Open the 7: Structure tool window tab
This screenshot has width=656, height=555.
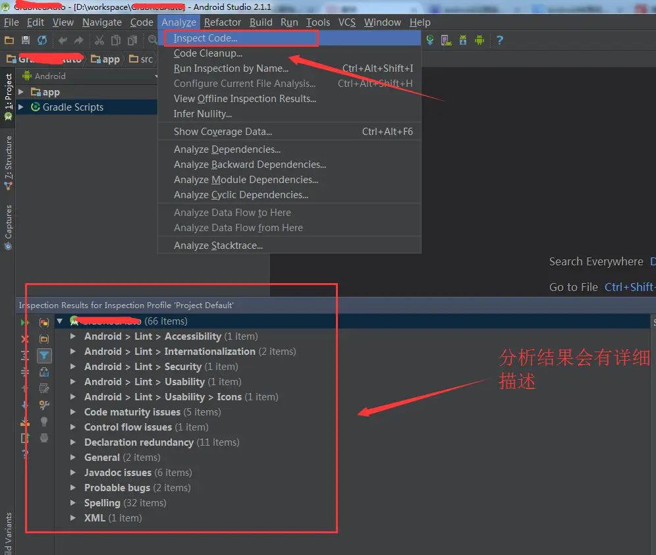tap(8, 163)
